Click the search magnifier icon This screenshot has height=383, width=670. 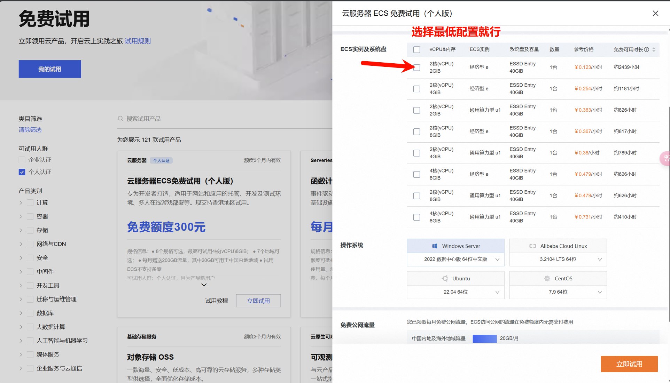pyautogui.click(x=120, y=119)
